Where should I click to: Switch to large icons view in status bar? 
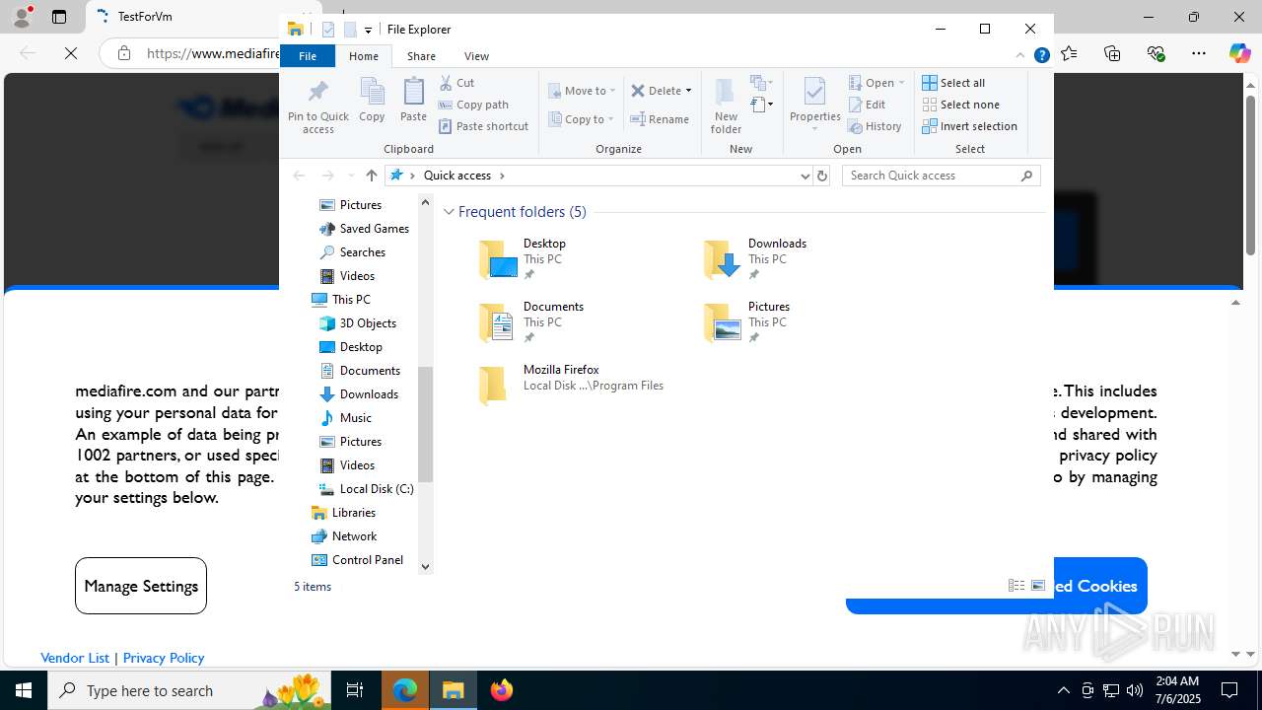pos(1038,586)
